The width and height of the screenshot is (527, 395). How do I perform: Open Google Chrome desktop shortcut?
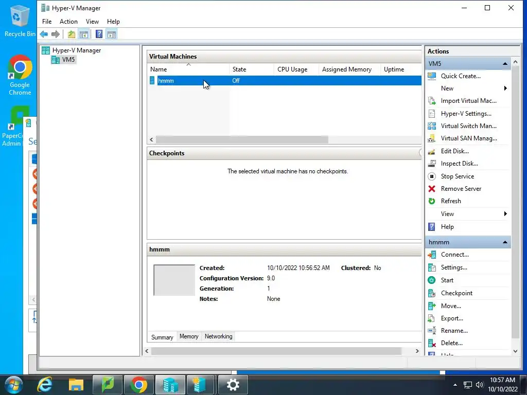click(x=20, y=76)
